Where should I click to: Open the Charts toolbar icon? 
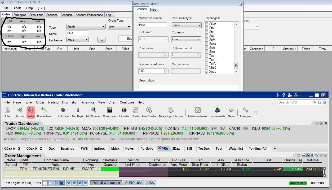click(135, 112)
